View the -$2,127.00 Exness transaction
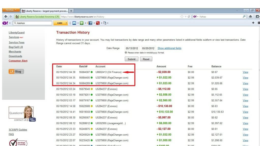 (246, 129)
